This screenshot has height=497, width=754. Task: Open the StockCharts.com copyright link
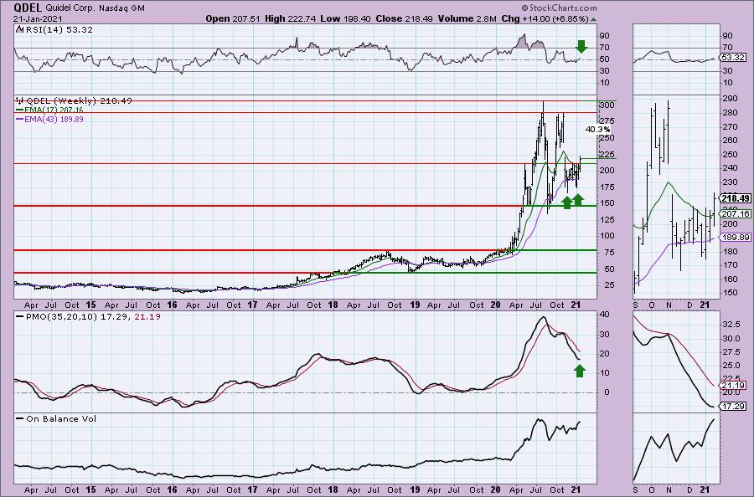560,8
